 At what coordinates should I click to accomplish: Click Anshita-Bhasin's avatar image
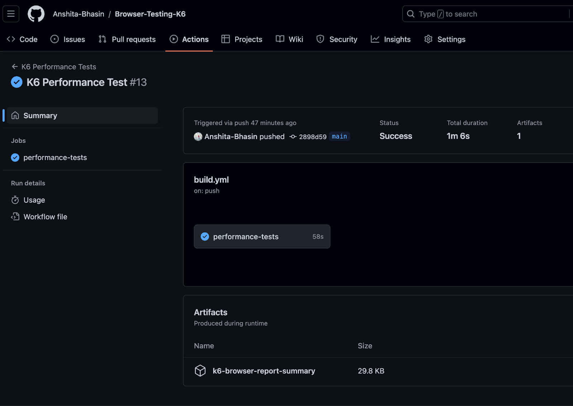pyautogui.click(x=198, y=137)
